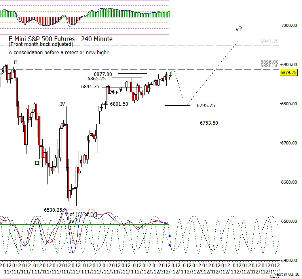
Task: Click the 'Next in 03:10' countdown
Action: (x=287, y=274)
